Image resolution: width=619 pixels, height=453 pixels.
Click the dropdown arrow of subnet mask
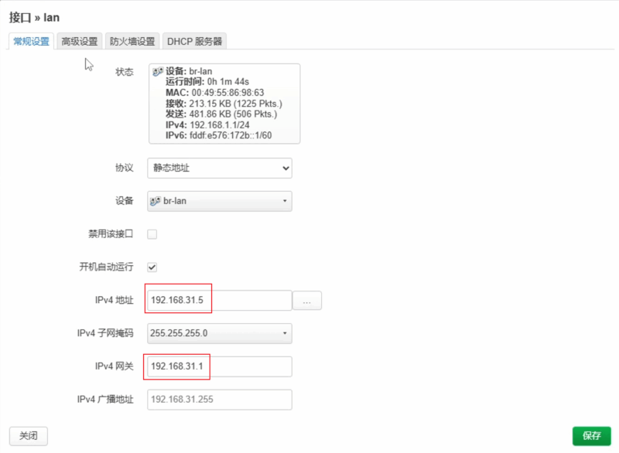point(285,334)
